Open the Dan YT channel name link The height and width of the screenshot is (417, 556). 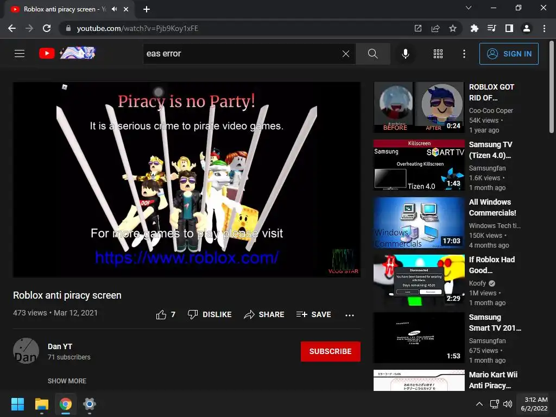(x=60, y=346)
